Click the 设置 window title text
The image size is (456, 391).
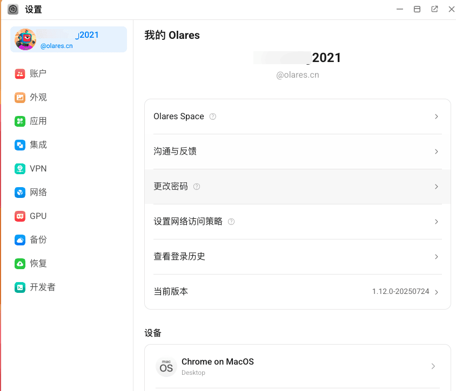pyautogui.click(x=33, y=10)
